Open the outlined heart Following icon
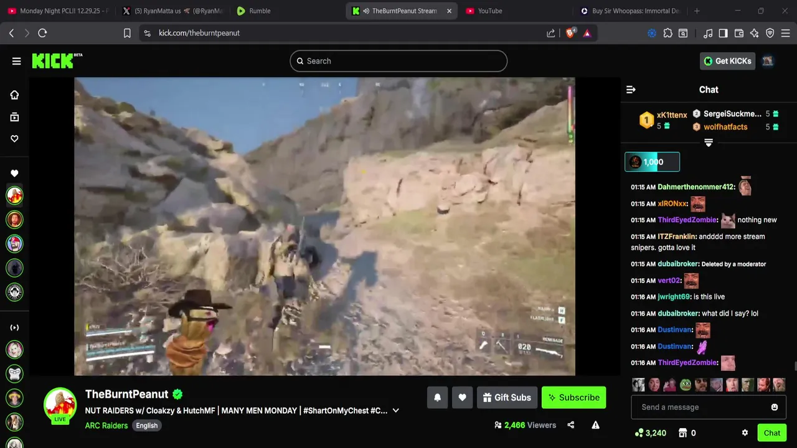This screenshot has width=797, height=448. 14,138
